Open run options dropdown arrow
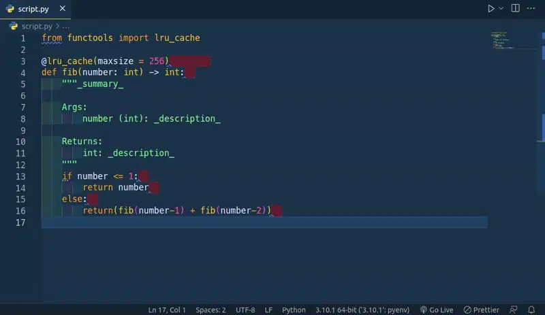 click(x=501, y=8)
